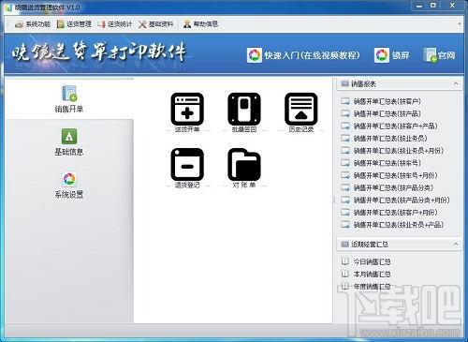Open the 基础资料 menu
This screenshot has width=468, height=342.
point(155,24)
